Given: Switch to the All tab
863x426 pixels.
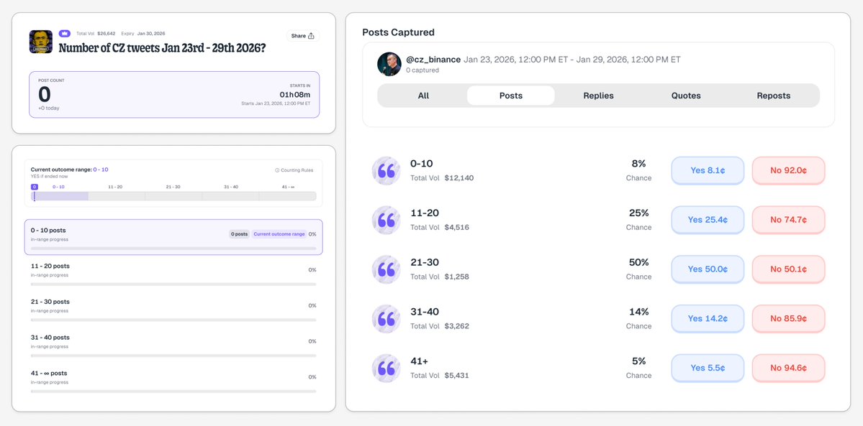Looking at the screenshot, I should point(423,96).
